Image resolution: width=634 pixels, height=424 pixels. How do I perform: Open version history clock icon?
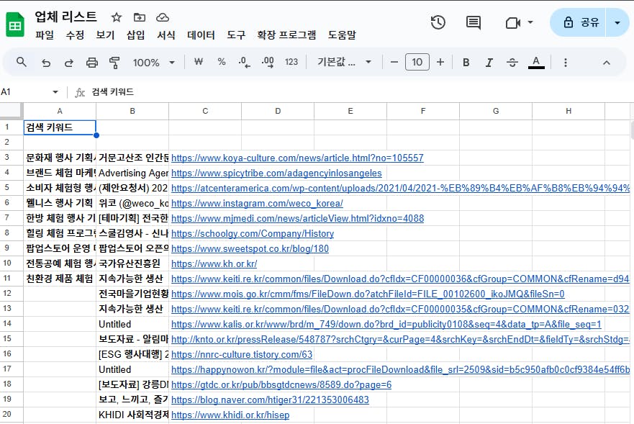coord(438,22)
